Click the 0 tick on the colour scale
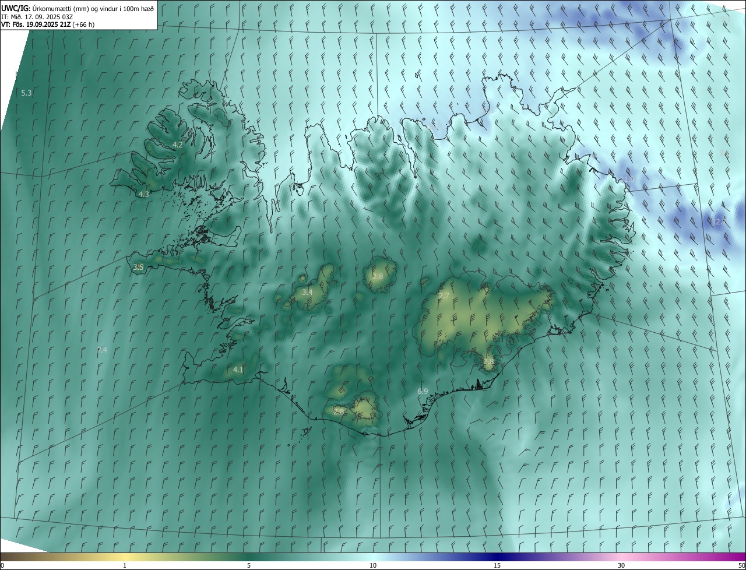The width and height of the screenshot is (746, 570). [x=2, y=565]
